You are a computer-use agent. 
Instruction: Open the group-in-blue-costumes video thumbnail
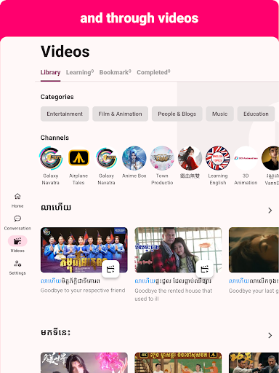tap(84, 250)
